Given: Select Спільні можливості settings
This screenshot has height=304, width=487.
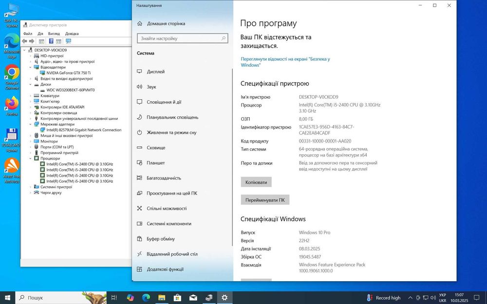Looking at the screenshot, I should click(182, 209).
